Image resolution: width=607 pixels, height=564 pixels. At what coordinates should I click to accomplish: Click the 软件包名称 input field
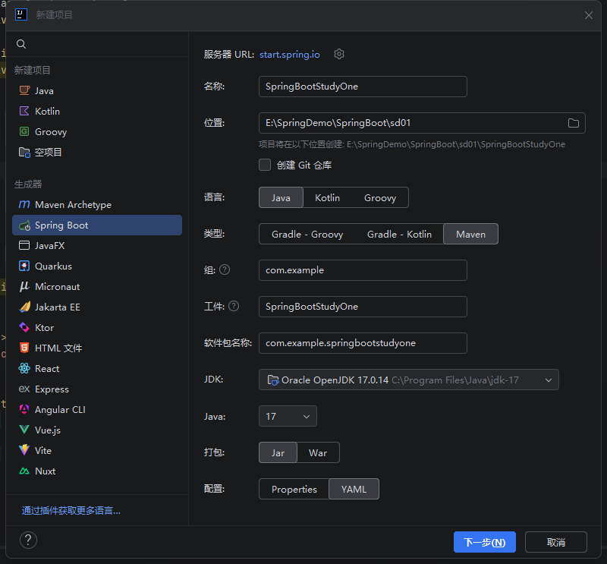[363, 343]
